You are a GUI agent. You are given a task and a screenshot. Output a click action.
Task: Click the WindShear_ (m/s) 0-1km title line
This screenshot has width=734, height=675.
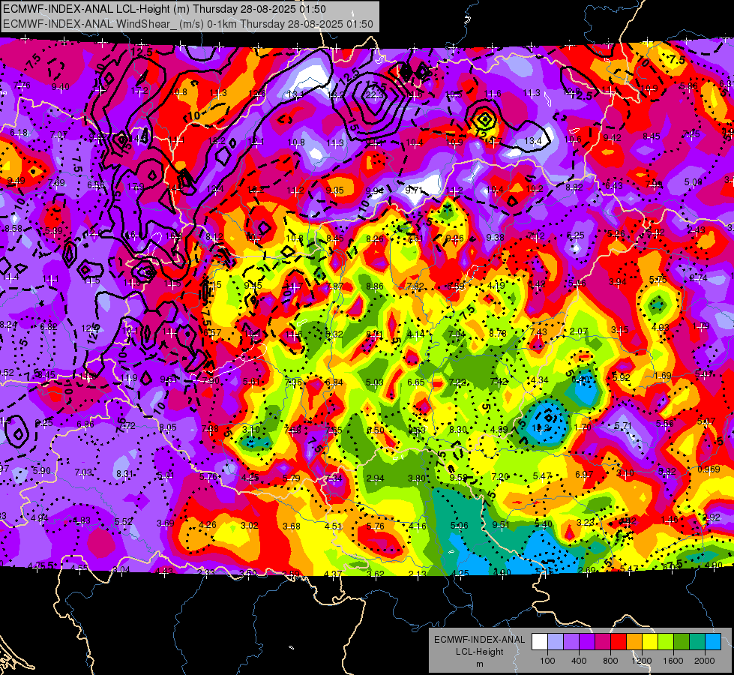coord(188,24)
